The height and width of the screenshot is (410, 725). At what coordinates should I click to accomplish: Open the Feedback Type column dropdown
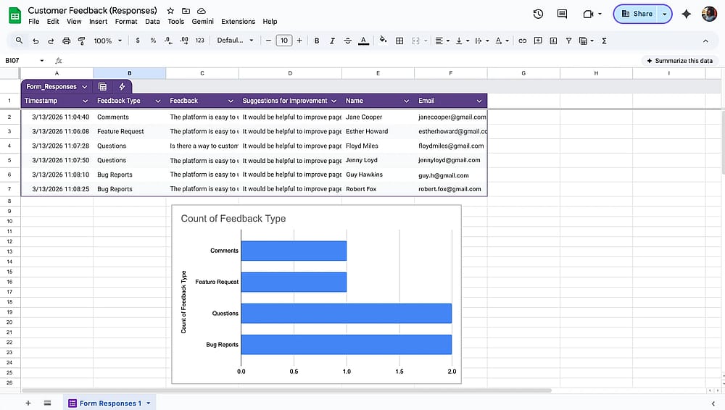click(x=157, y=101)
